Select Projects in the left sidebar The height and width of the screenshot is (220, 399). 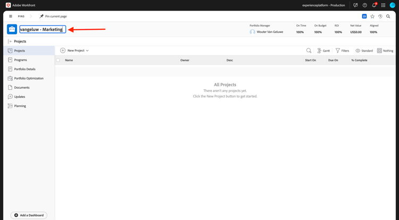click(x=29, y=51)
